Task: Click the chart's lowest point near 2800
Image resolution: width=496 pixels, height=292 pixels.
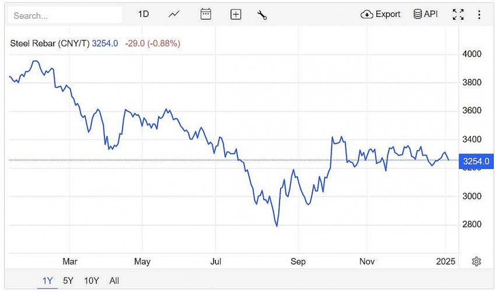Action: (x=277, y=226)
